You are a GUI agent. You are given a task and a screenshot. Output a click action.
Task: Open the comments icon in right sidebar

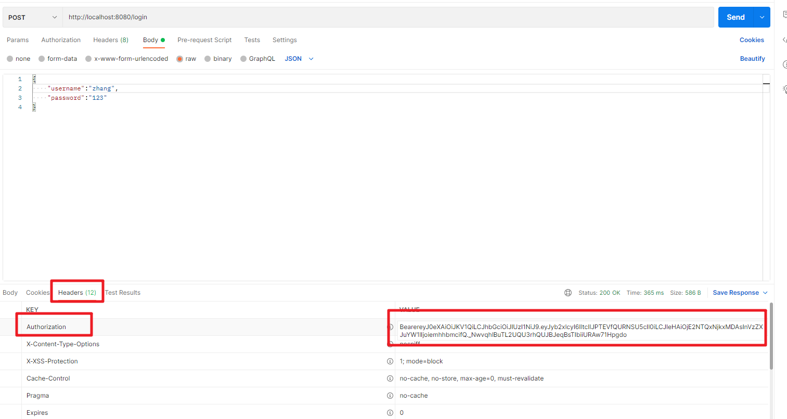click(784, 15)
